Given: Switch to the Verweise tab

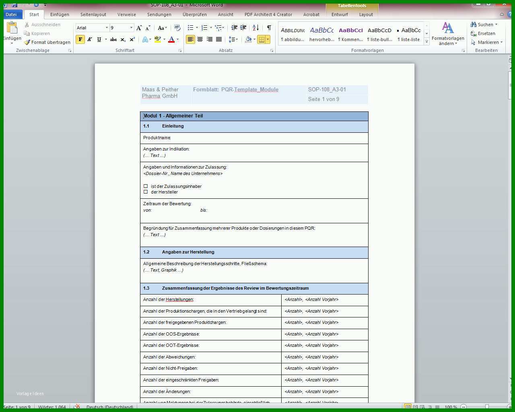Looking at the screenshot, I should pos(127,14).
